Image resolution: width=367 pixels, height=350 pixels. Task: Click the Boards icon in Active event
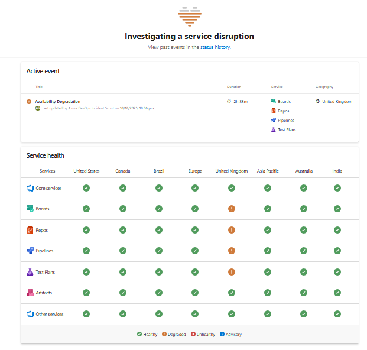click(x=274, y=101)
